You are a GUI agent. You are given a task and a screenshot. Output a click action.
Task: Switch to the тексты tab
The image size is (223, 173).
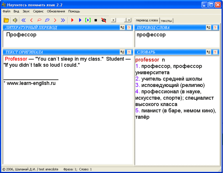coord(167,20)
